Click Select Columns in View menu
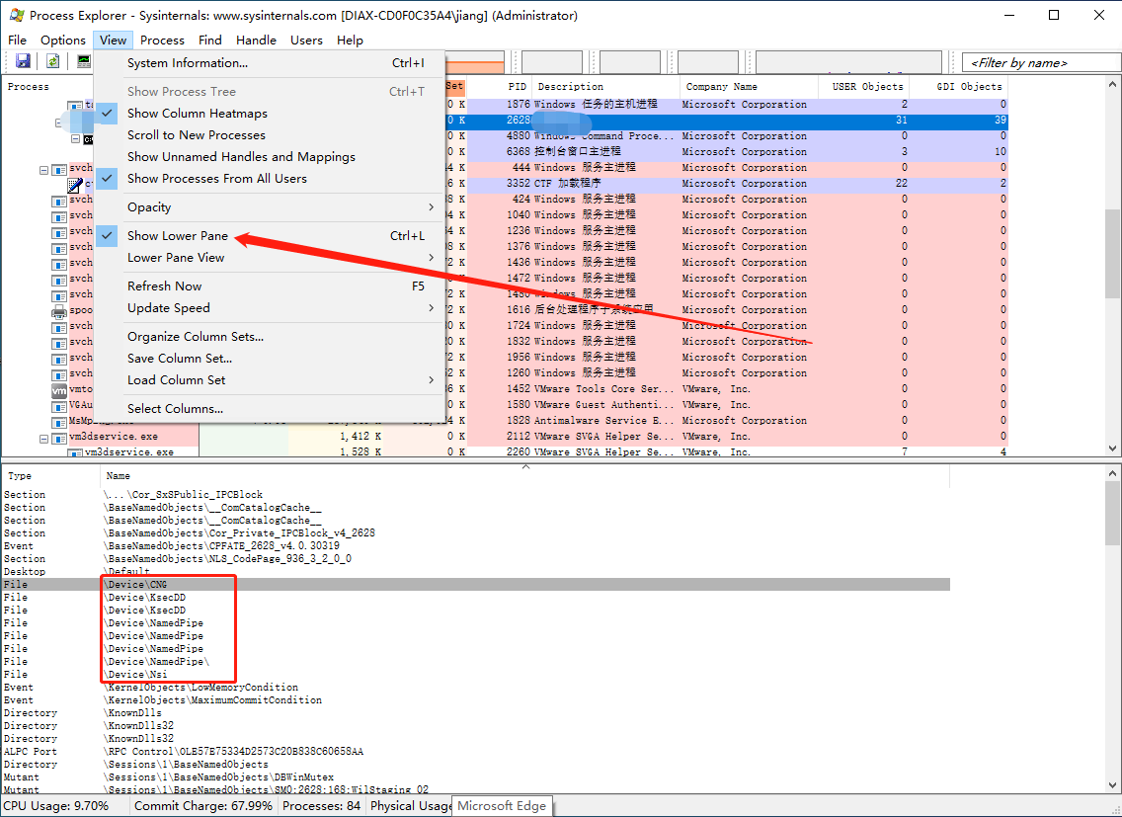This screenshot has height=817, width=1122. pyautogui.click(x=175, y=408)
